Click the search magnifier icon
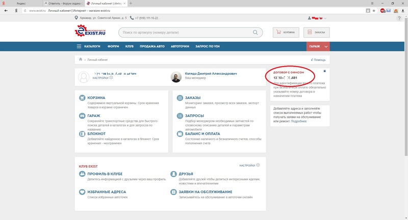The height and width of the screenshot is (220, 408). [x=256, y=33]
